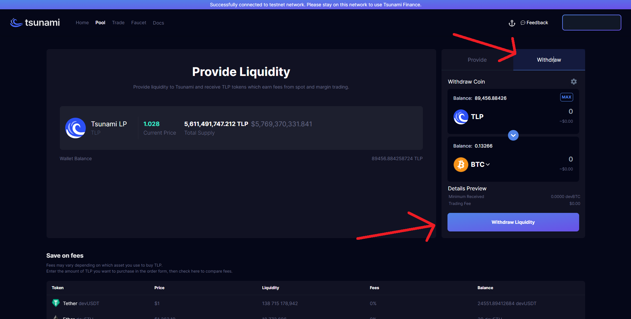Image resolution: width=631 pixels, height=319 pixels.
Task: Click the tsunami brand name text
Action: tap(42, 23)
